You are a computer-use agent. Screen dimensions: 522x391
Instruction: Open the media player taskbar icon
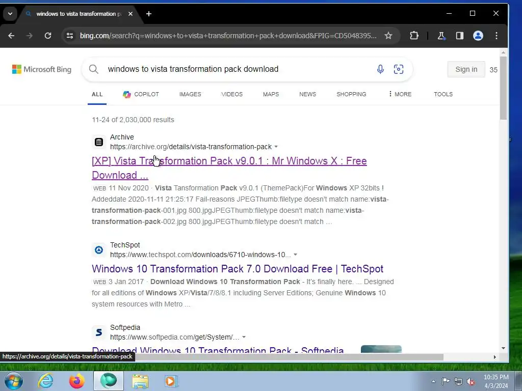171,381
